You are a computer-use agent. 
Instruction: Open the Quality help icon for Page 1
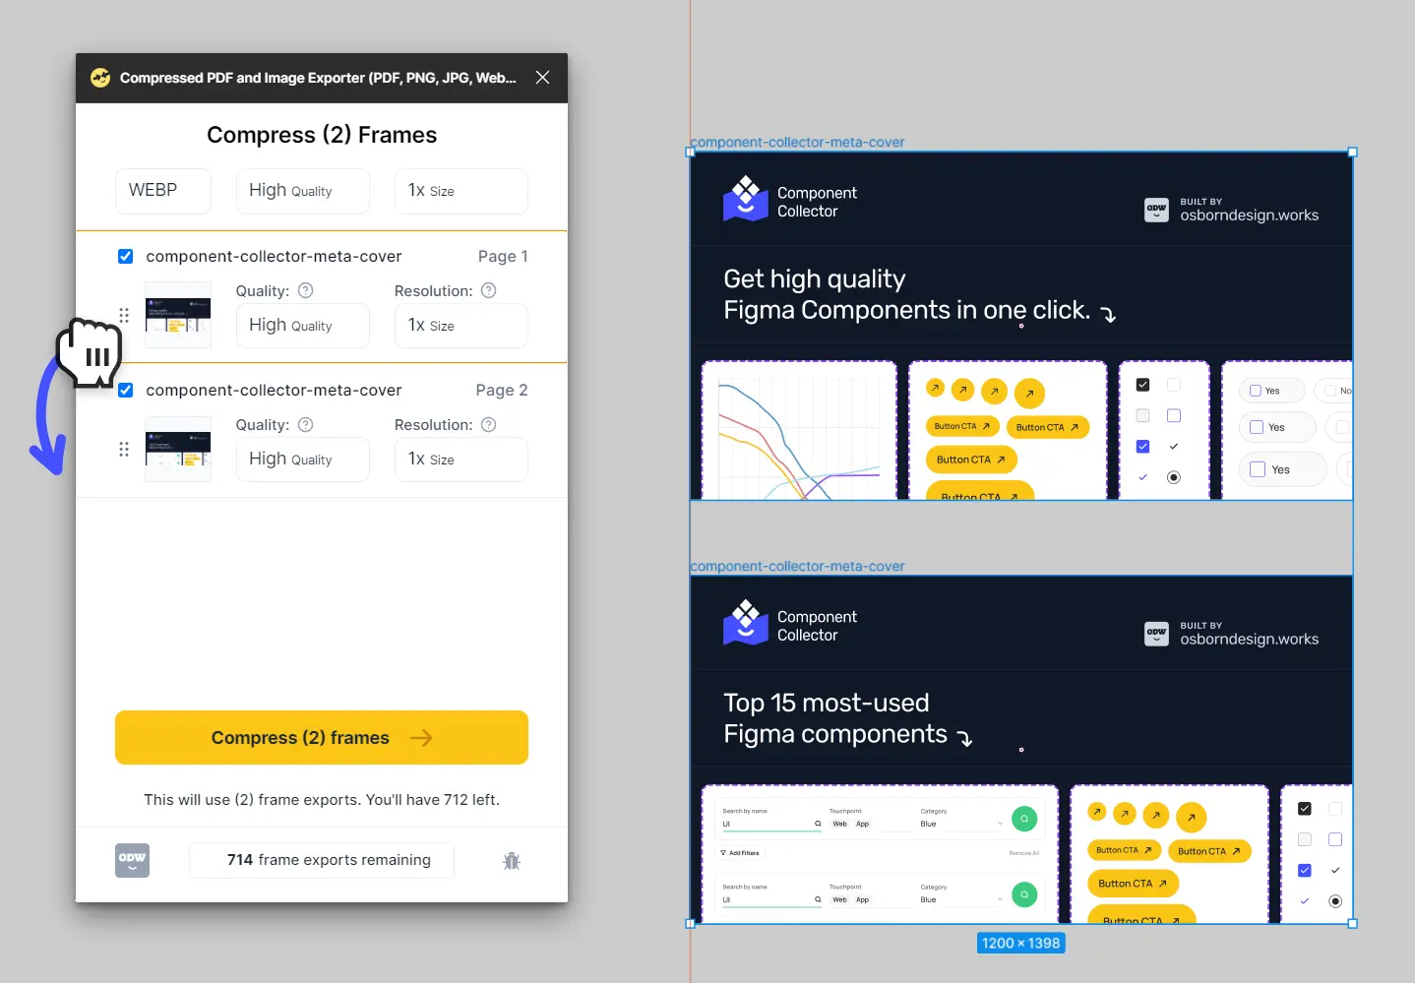(x=304, y=290)
